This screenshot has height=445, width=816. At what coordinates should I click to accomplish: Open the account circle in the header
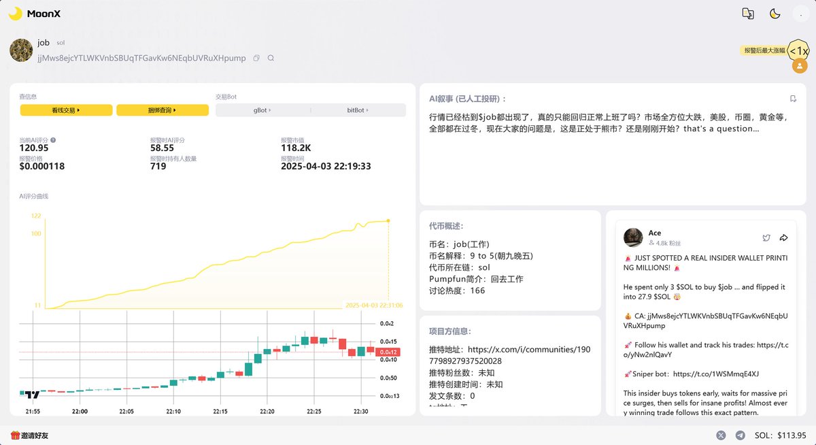[x=800, y=14]
